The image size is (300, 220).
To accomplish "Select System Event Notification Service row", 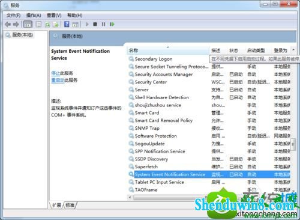I will point(209,174).
